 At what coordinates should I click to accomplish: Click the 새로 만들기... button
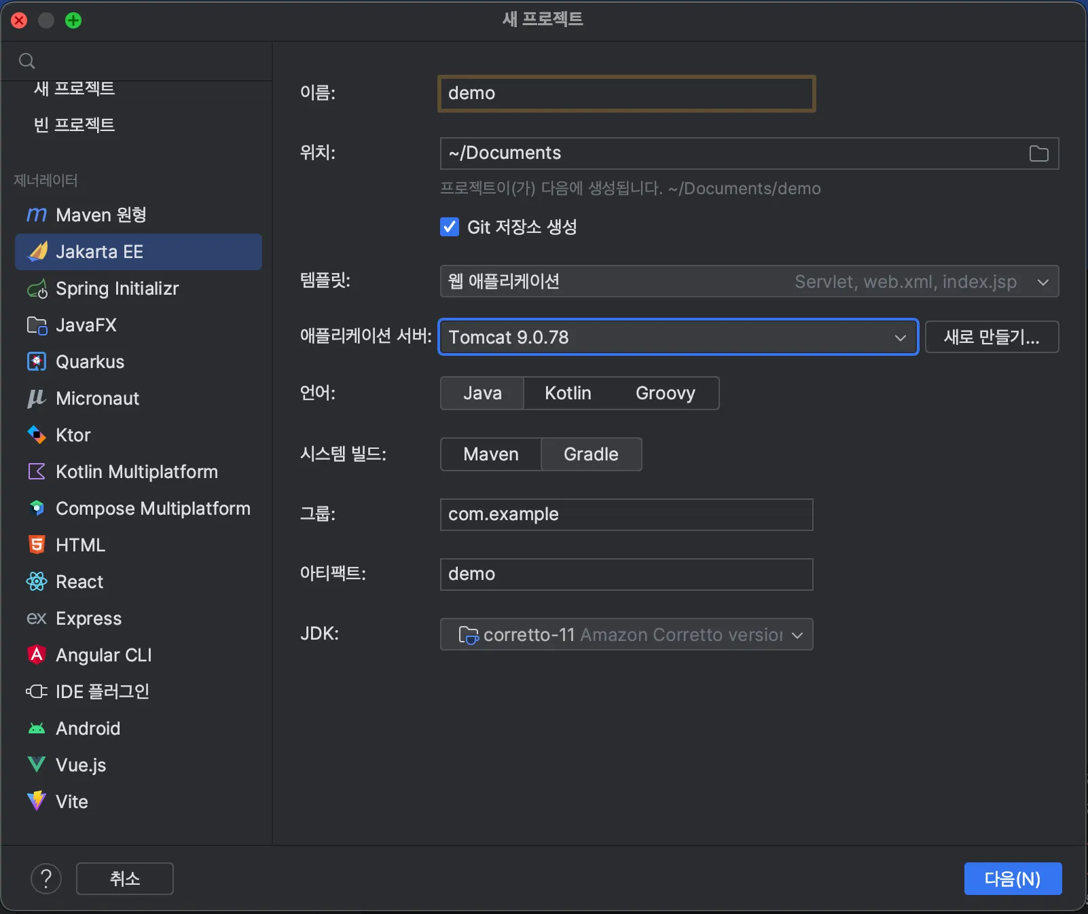point(991,337)
